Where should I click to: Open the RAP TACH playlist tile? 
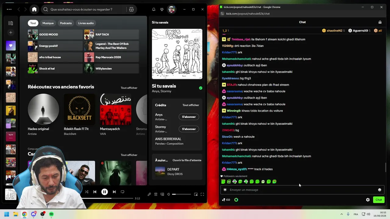tap(112, 34)
